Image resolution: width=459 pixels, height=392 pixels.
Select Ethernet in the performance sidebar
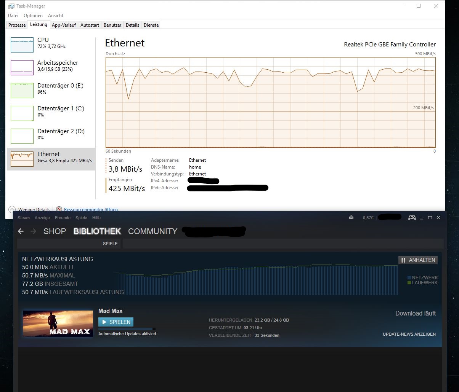tap(51, 159)
